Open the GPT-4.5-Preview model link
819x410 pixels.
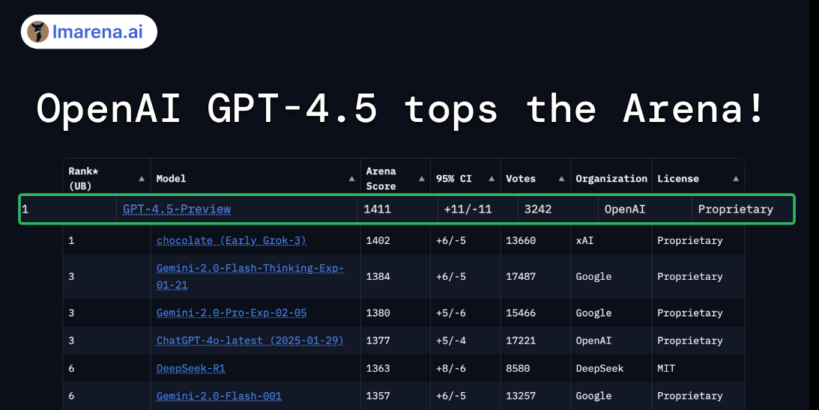[177, 209]
